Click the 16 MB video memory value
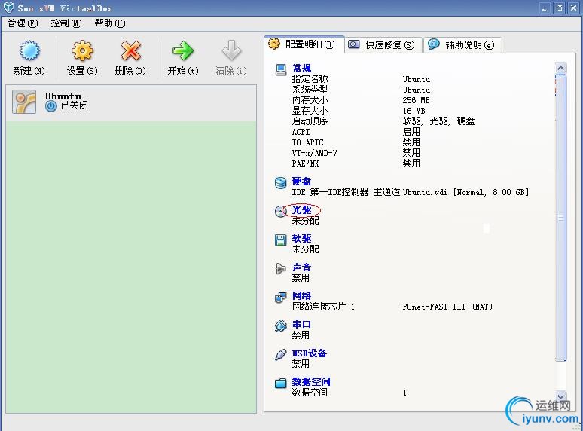This screenshot has width=583, height=431. click(x=414, y=111)
